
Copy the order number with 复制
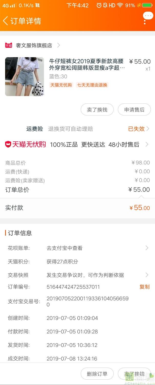click(144, 287)
